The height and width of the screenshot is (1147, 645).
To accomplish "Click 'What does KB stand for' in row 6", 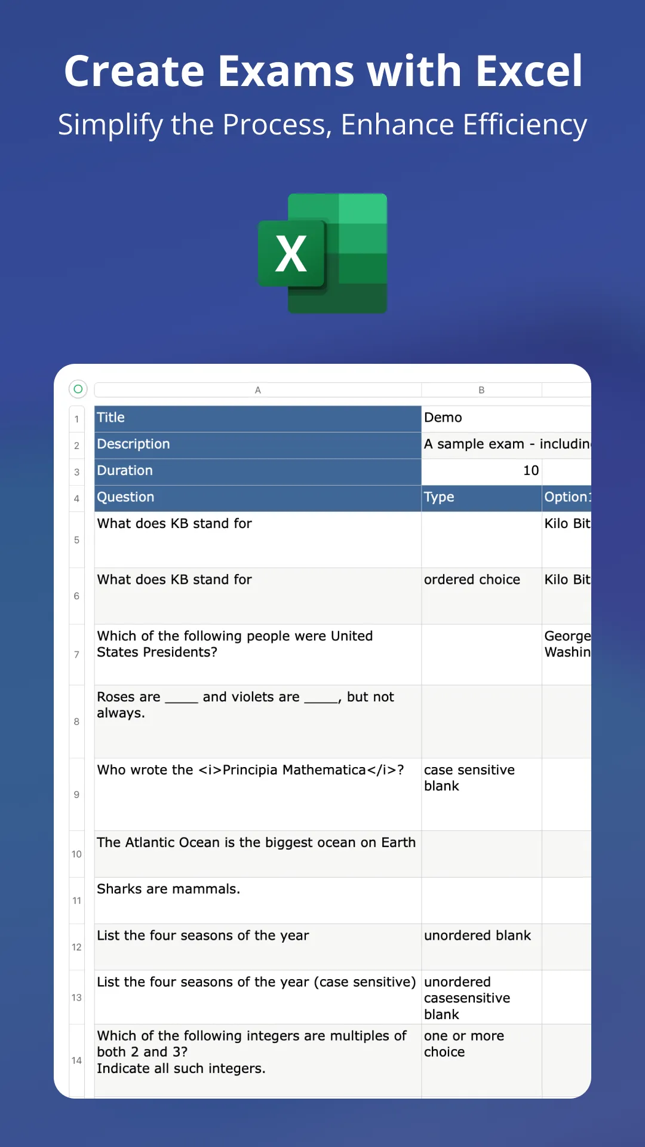I will coord(258,596).
